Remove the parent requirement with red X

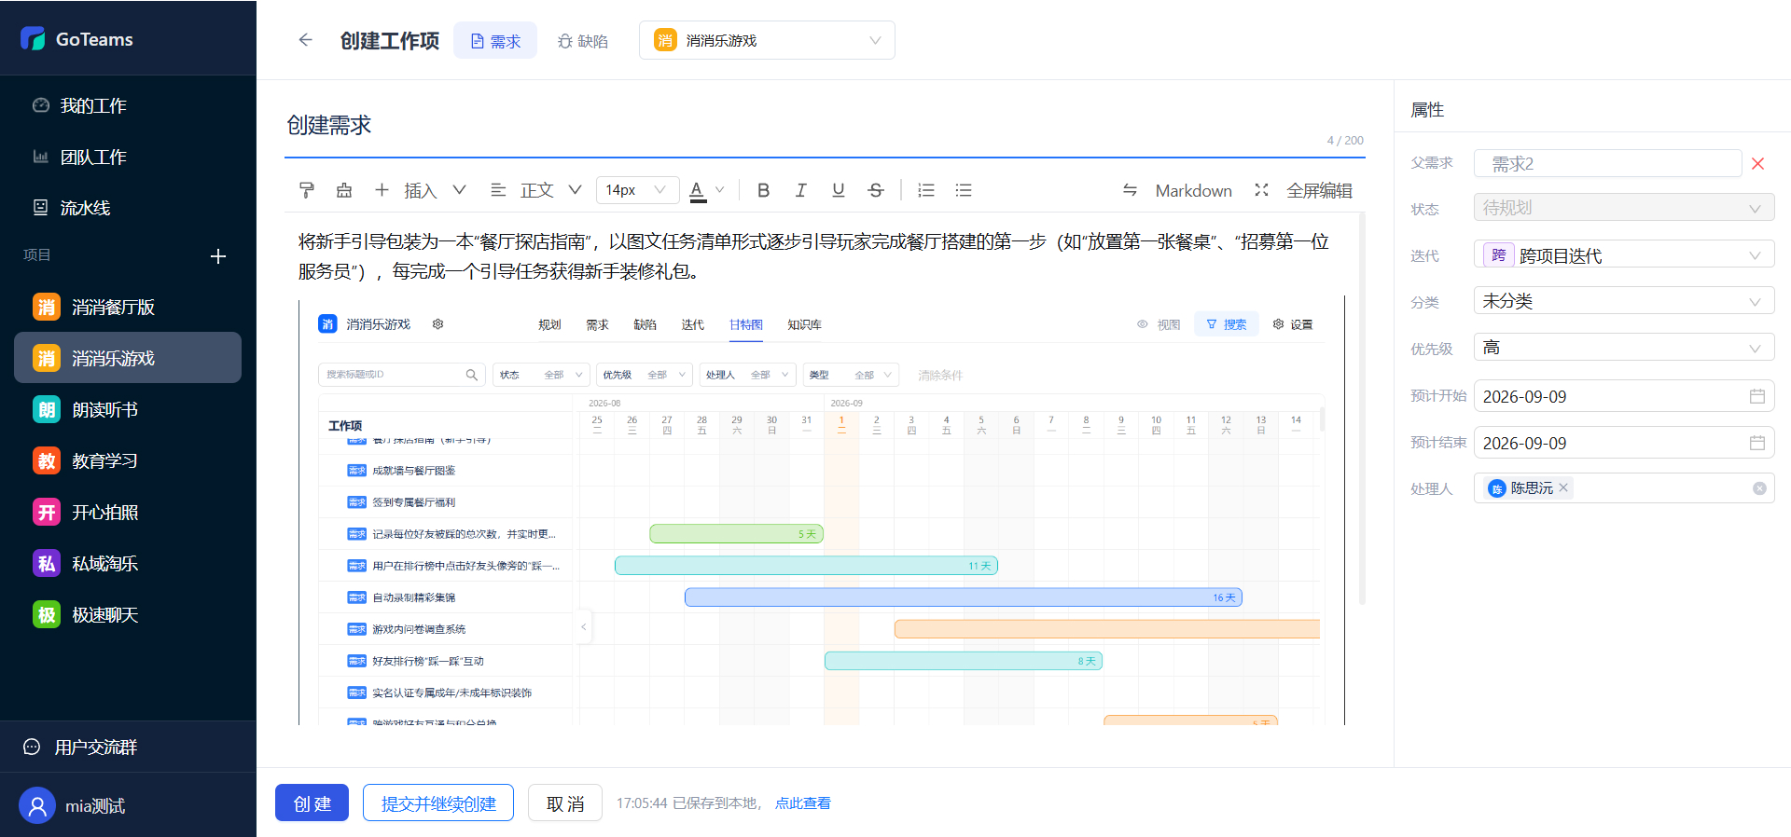(1758, 164)
